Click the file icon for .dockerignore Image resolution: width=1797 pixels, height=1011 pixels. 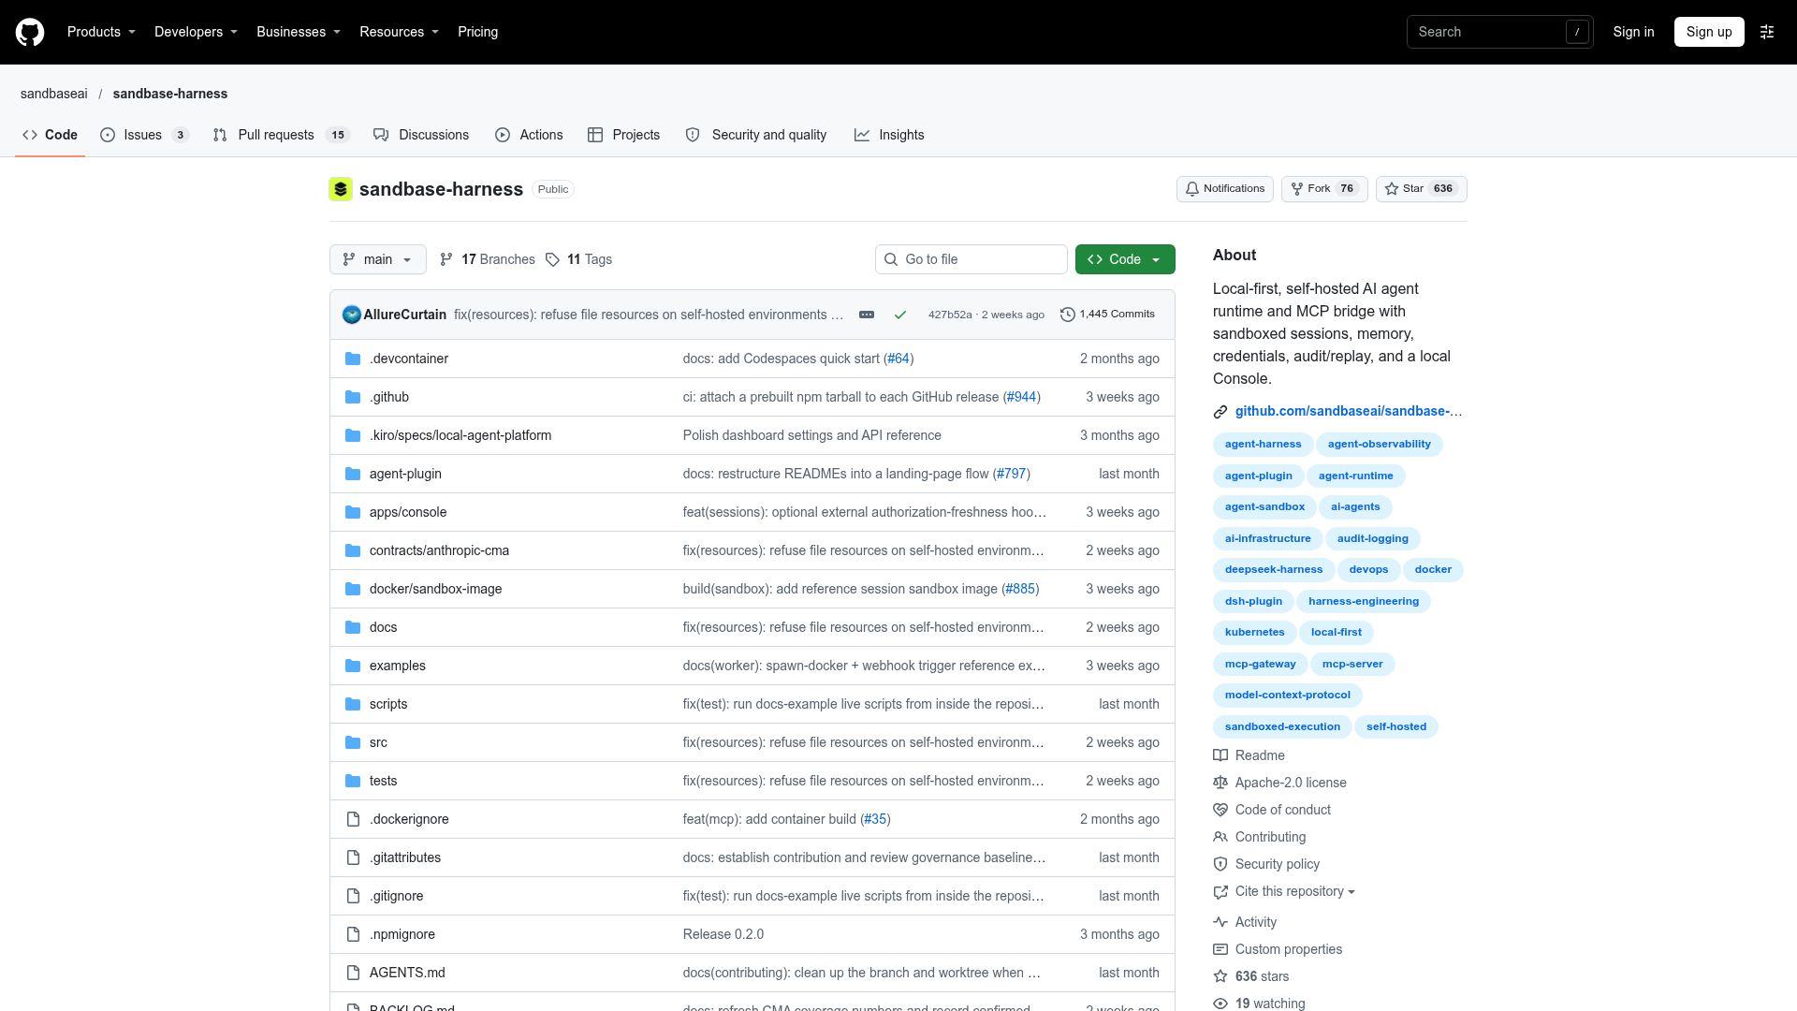(x=353, y=819)
